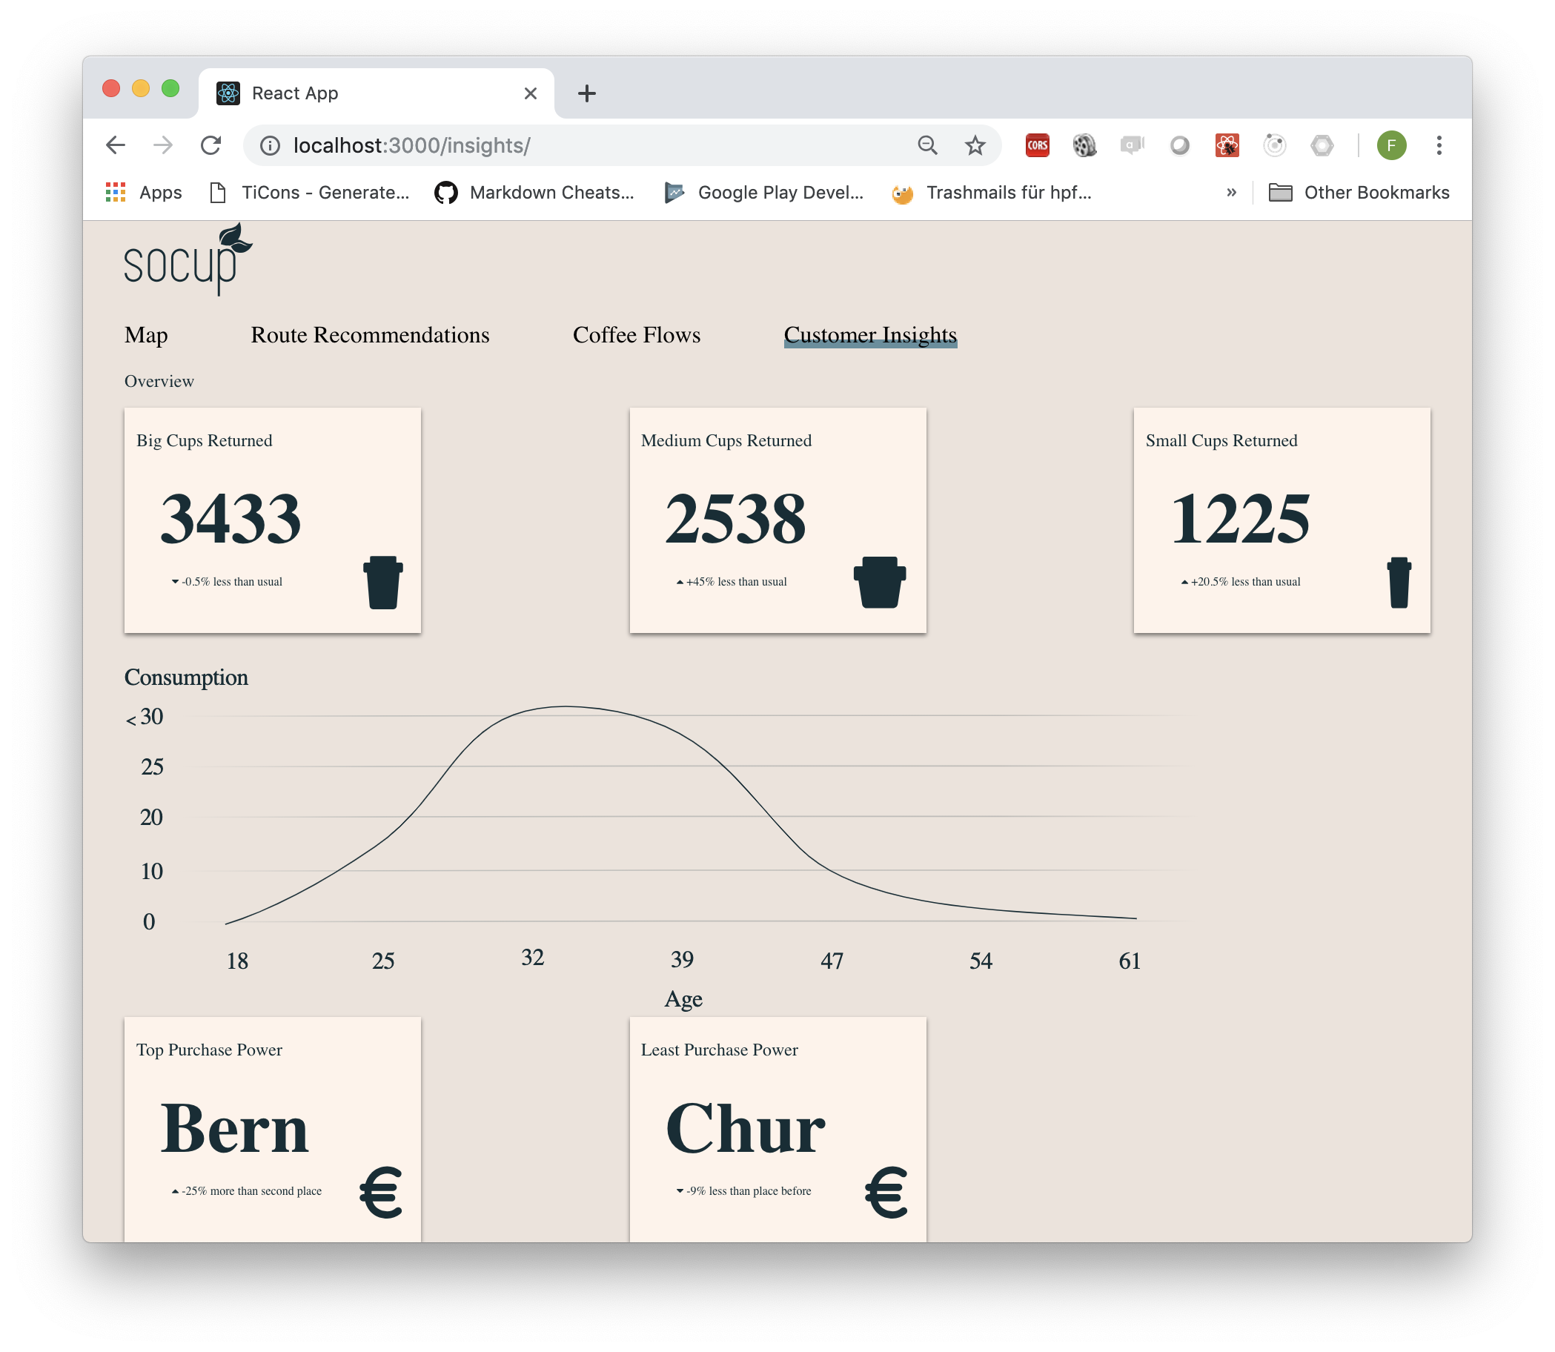Click the euro icon on the Chur card
Viewport: 1555px width, 1352px height.
point(886,1192)
